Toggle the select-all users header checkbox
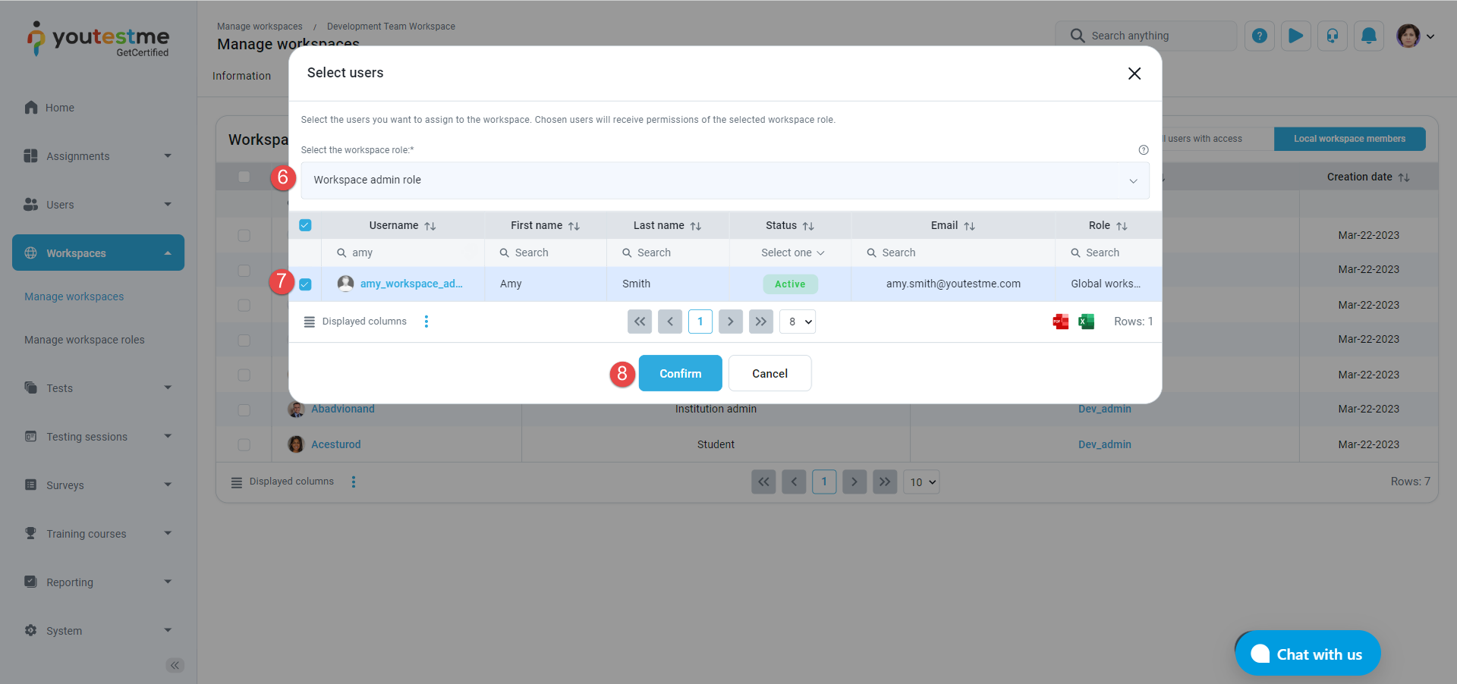The height and width of the screenshot is (684, 1457). 305,225
